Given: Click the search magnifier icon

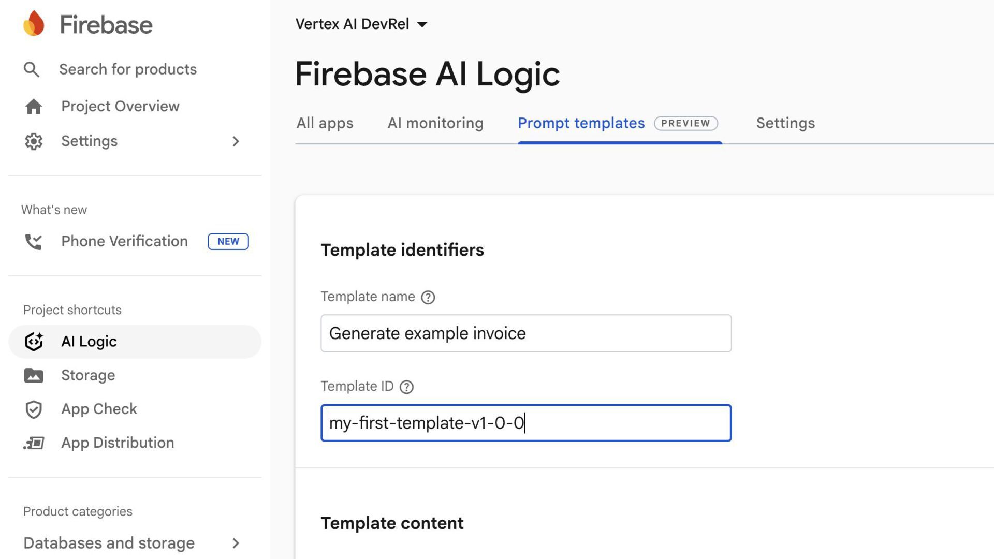Looking at the screenshot, I should 32,69.
